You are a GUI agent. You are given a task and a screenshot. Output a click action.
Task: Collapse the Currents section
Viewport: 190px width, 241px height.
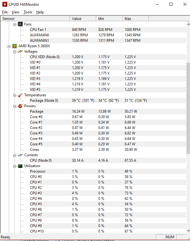click(x=15, y=155)
